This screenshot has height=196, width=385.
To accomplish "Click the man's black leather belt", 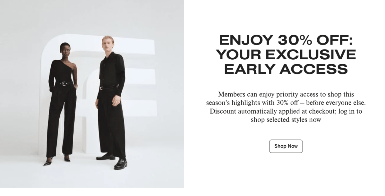I will tap(109, 87).
